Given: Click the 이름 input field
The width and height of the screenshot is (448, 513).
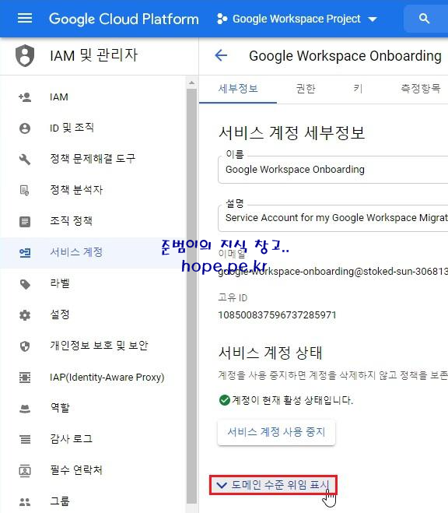Looking at the screenshot, I should tap(333, 170).
